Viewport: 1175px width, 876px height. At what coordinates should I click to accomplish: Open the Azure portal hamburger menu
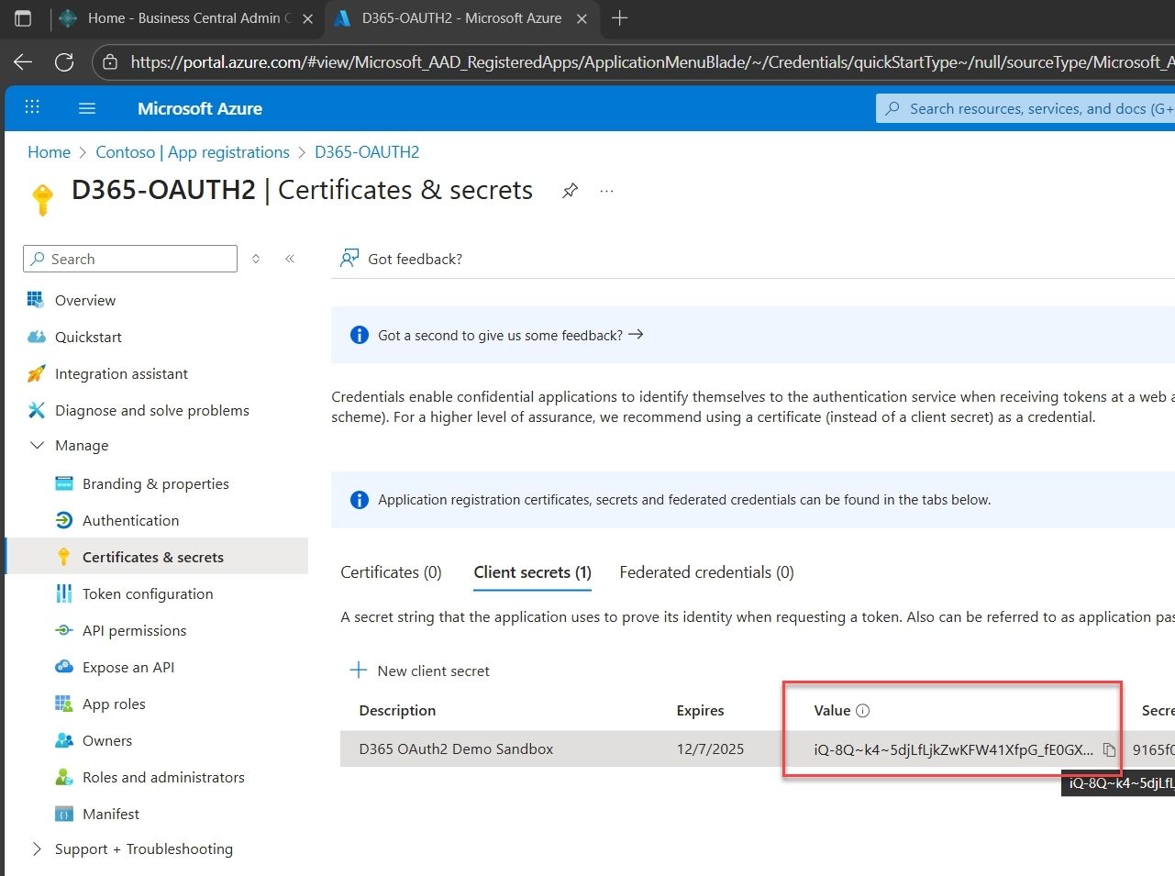tap(87, 108)
